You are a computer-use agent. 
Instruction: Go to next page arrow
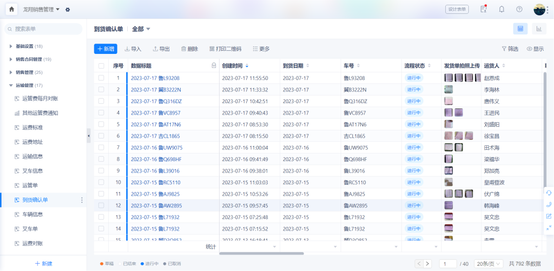tap(427, 264)
